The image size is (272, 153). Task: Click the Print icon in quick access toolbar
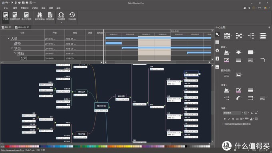[x=27, y=3]
